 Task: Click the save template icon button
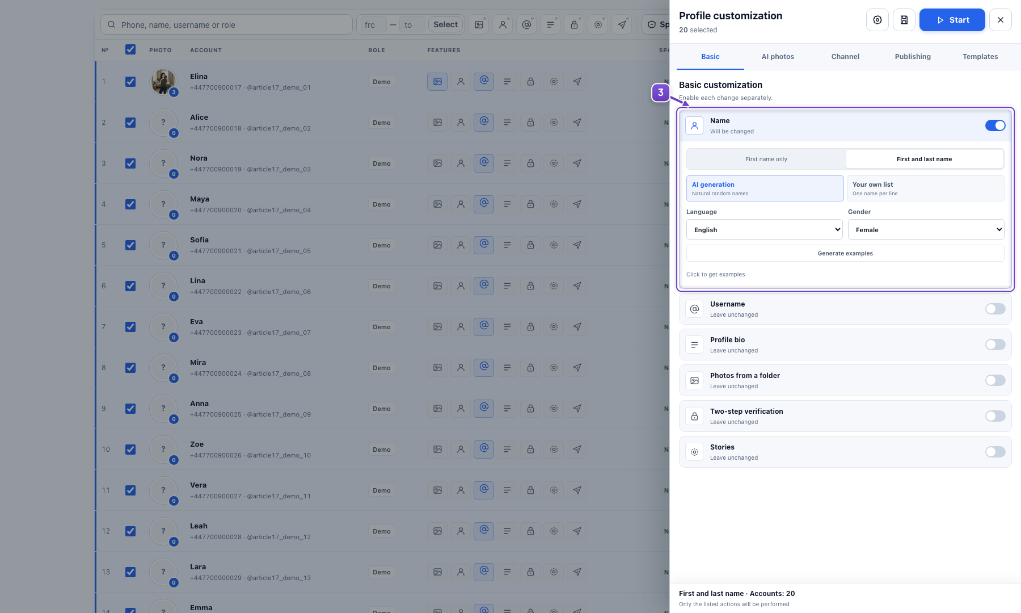904,20
